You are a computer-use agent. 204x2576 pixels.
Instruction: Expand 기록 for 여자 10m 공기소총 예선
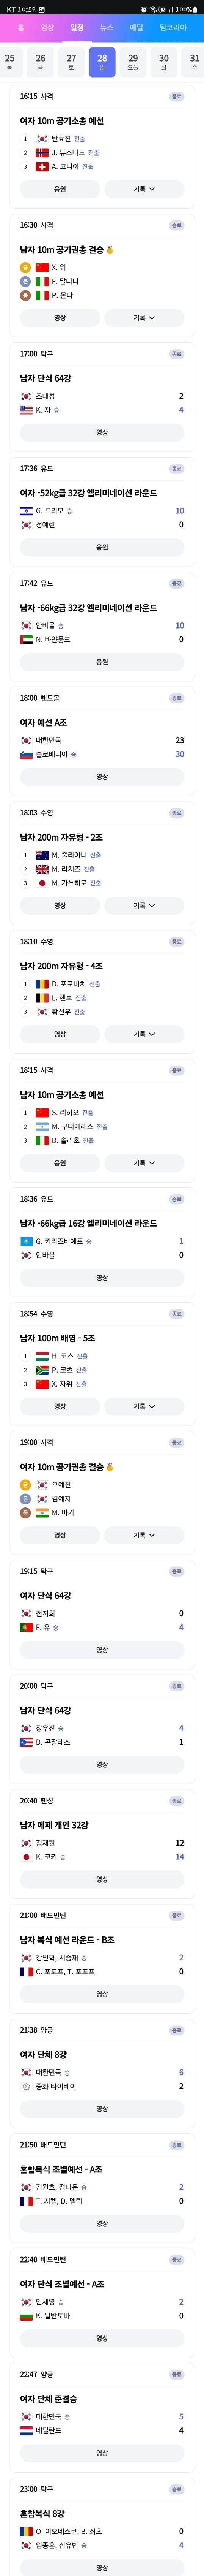tap(144, 189)
